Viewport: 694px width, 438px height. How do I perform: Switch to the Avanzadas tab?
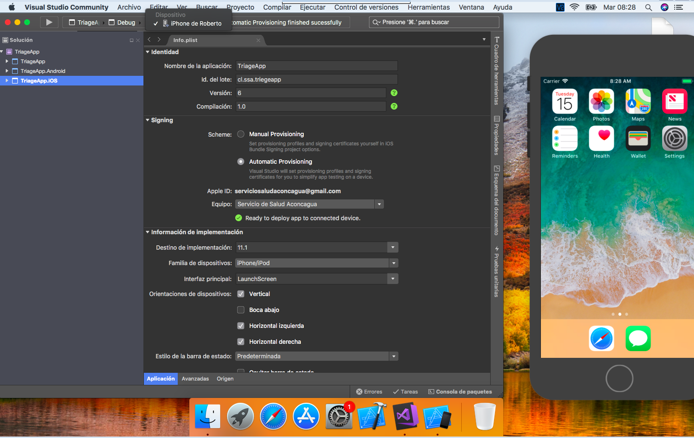point(195,379)
